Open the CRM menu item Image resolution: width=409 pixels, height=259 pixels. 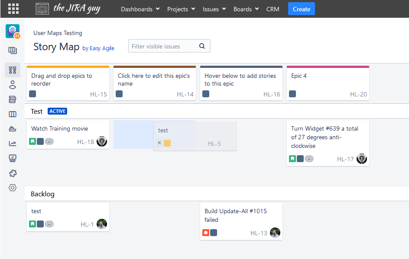click(x=273, y=9)
